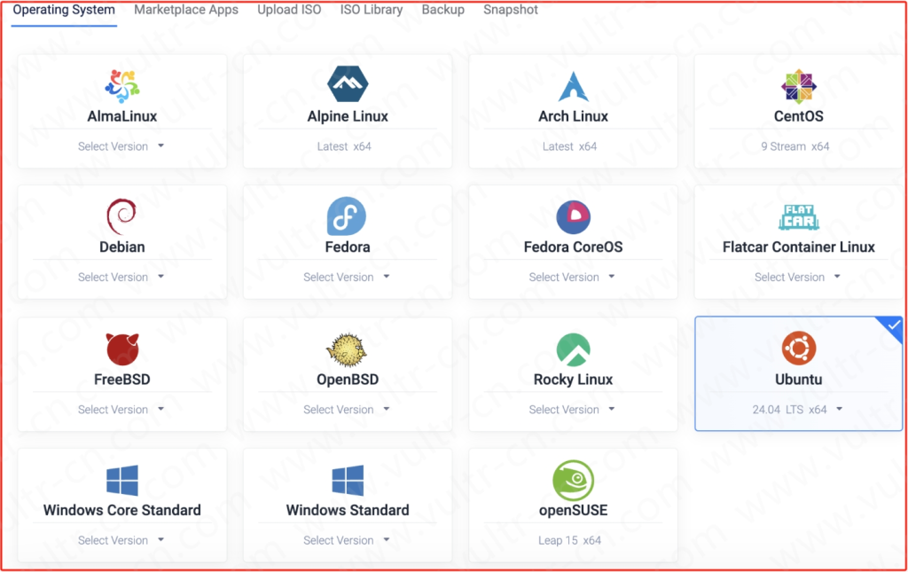Screen dimensions: 908x572
Task: Open Flatcar Container Linux version dropdown
Action: [797, 278]
